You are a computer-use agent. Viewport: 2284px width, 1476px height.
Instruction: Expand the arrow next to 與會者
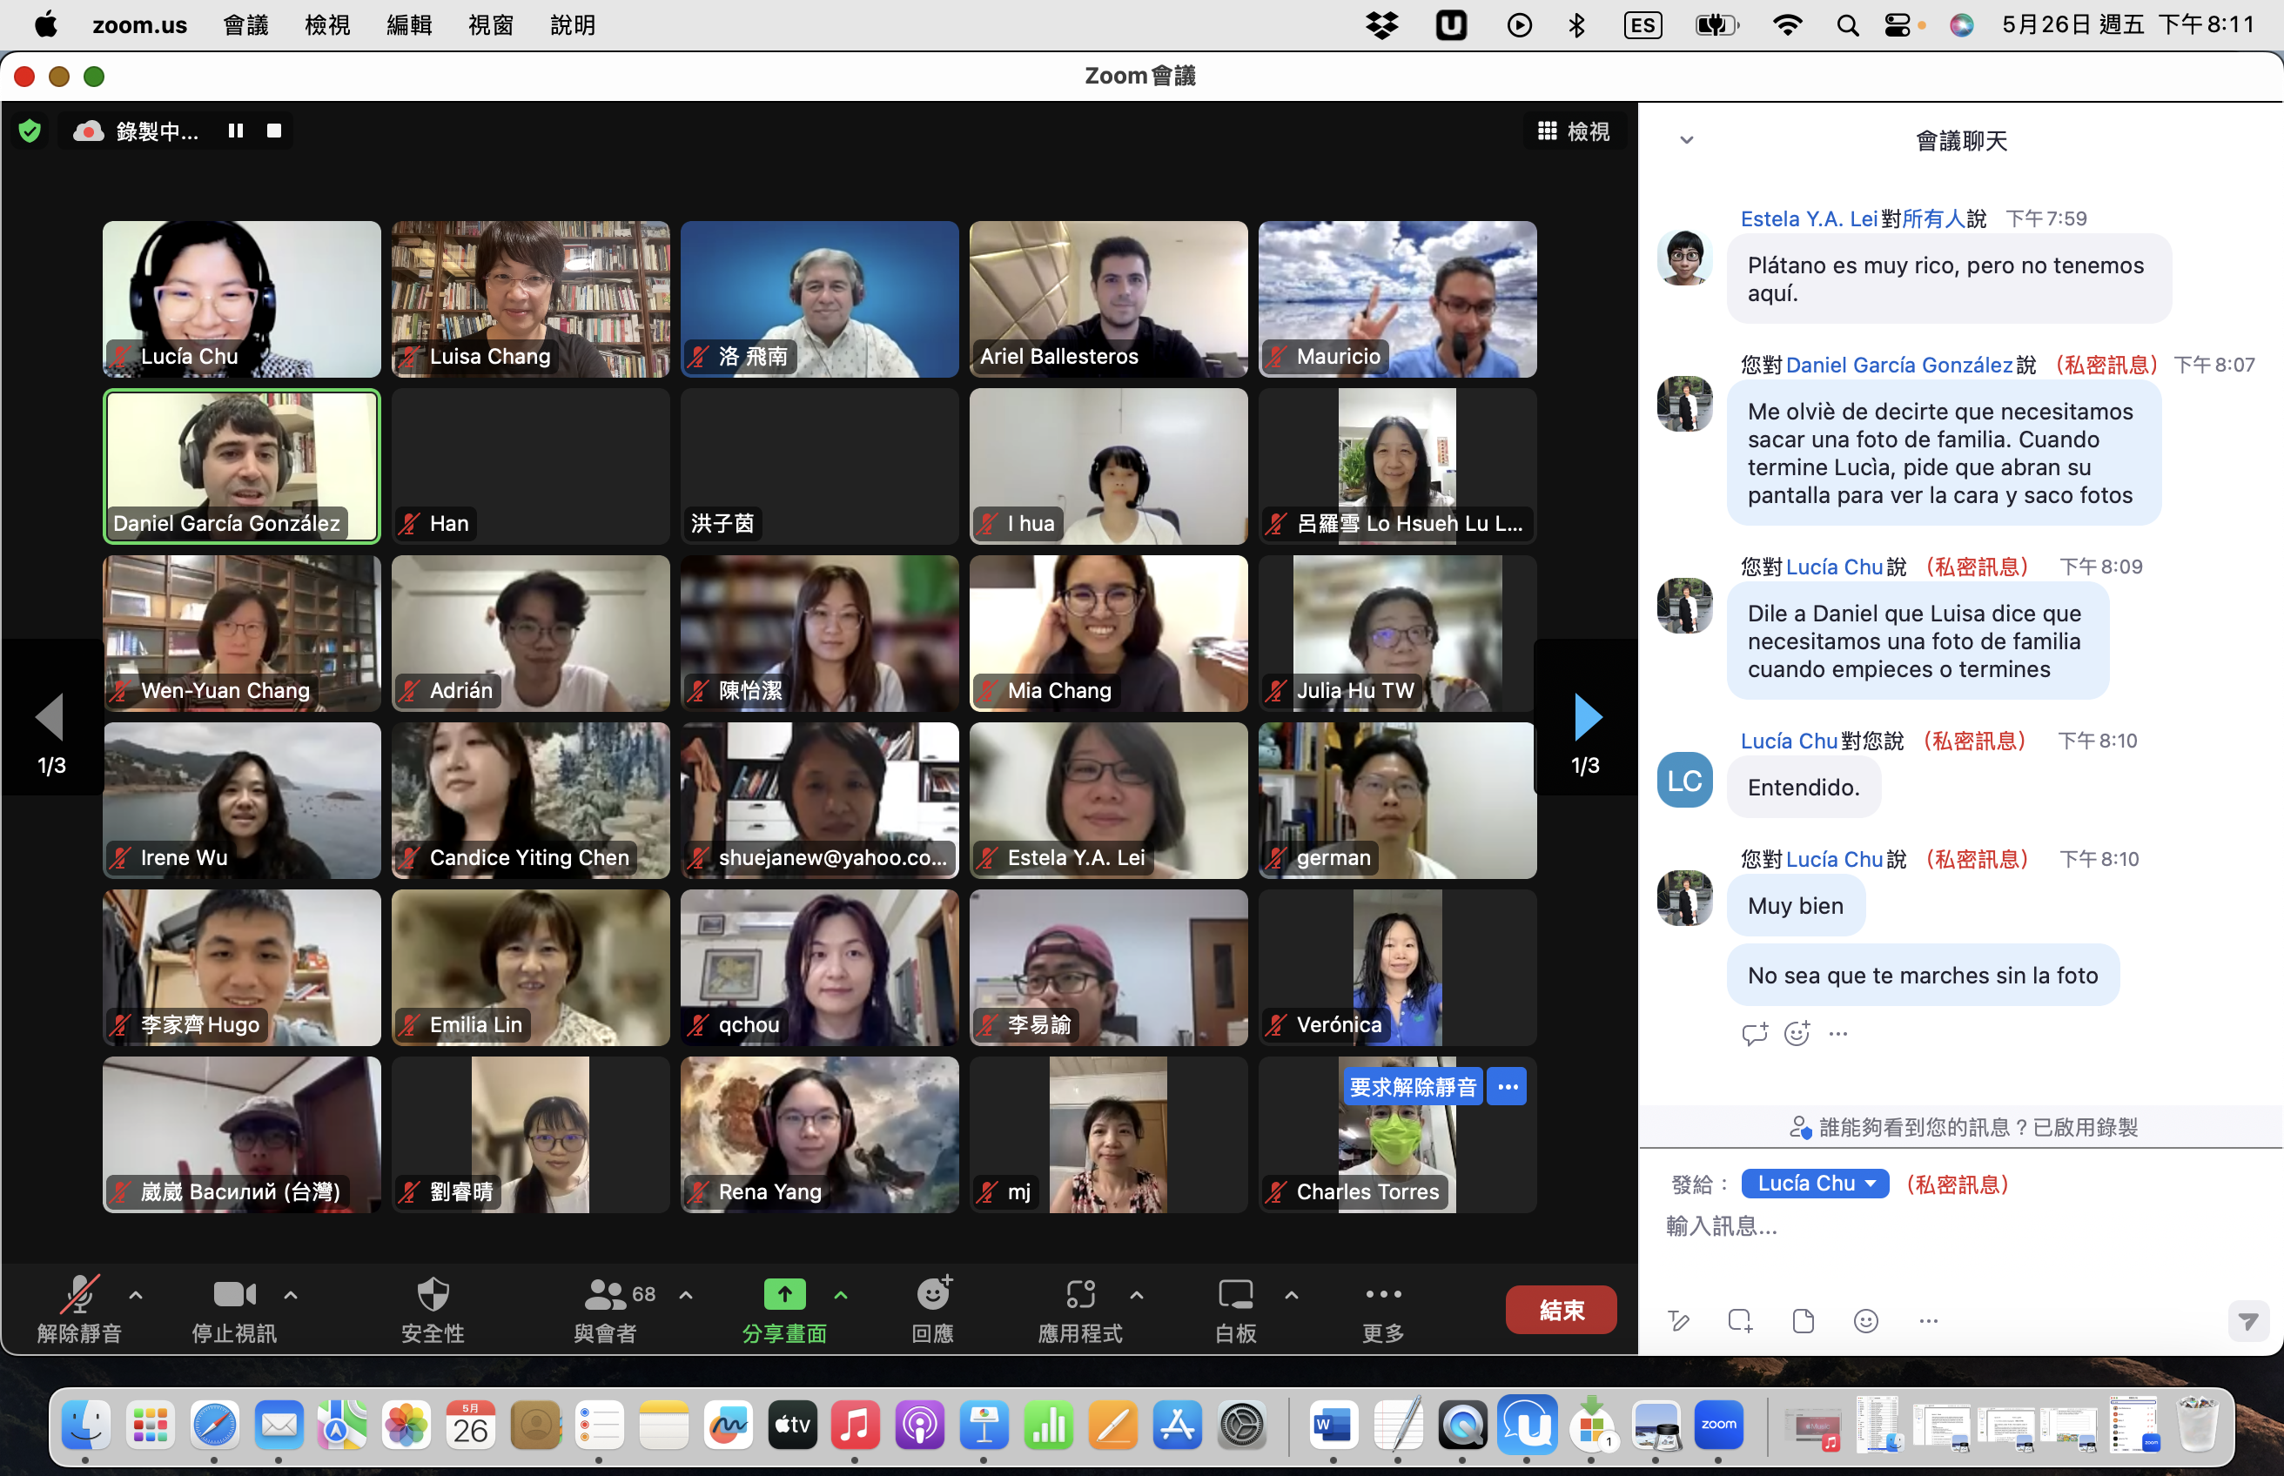point(686,1296)
